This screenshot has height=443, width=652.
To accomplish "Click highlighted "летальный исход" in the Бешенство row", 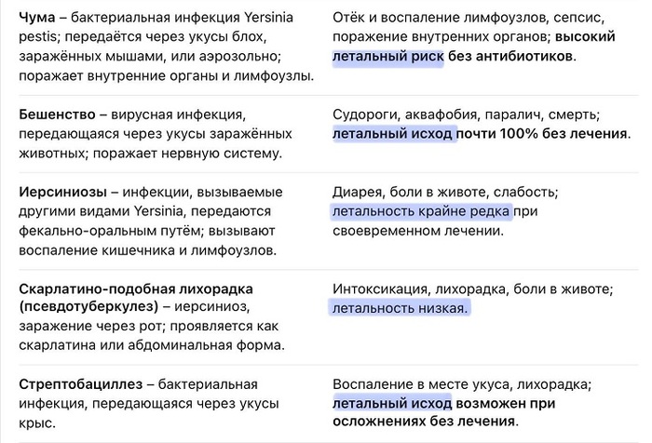I will (392, 134).
